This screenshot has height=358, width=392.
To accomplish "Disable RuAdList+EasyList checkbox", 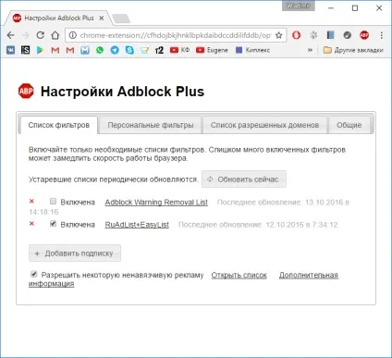I will tap(53, 224).
